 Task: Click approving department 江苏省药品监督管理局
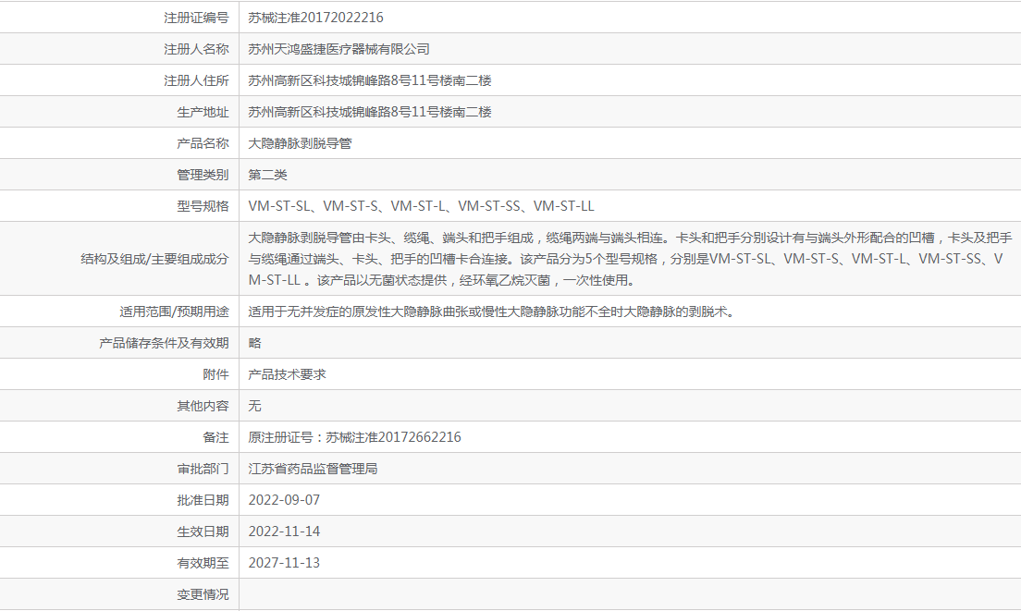(x=314, y=469)
